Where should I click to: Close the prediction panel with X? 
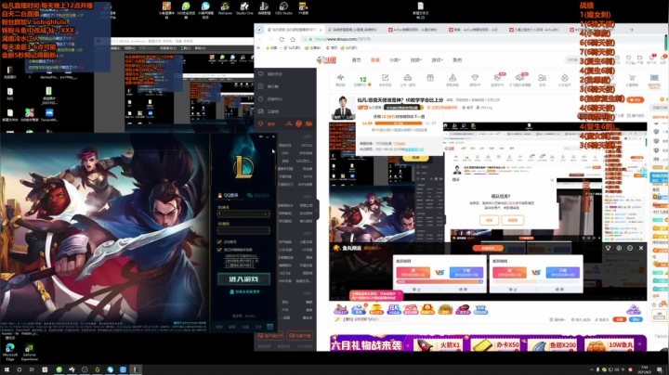(641, 248)
